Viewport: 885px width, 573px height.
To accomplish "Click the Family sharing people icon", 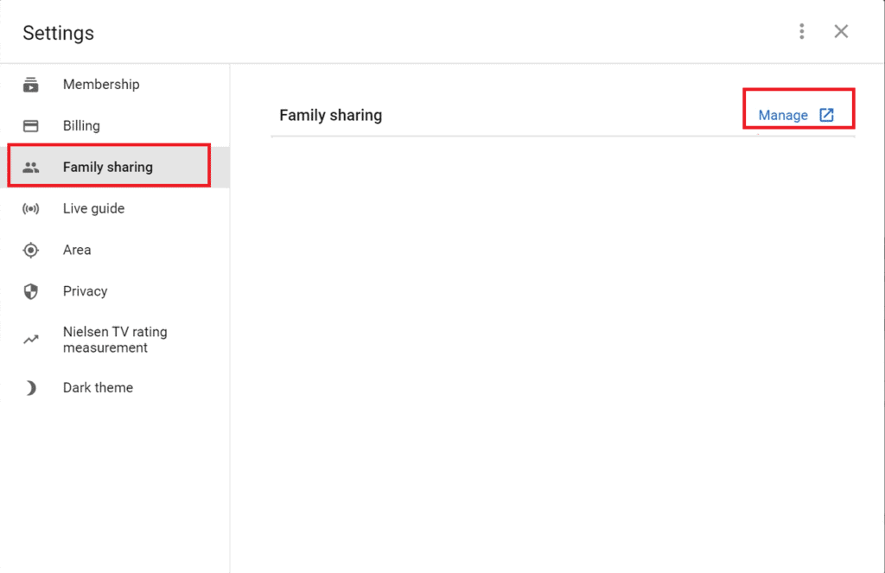I will click(31, 166).
